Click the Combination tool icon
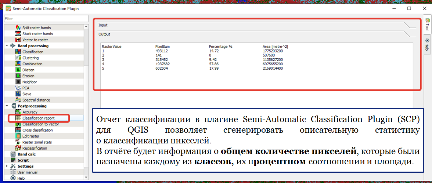The image size is (432, 183). 18,64
